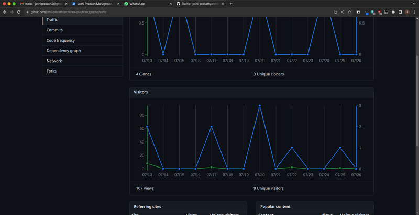419x215 pixels.
Task: Open the Chrome profile avatar
Action: [407, 11]
